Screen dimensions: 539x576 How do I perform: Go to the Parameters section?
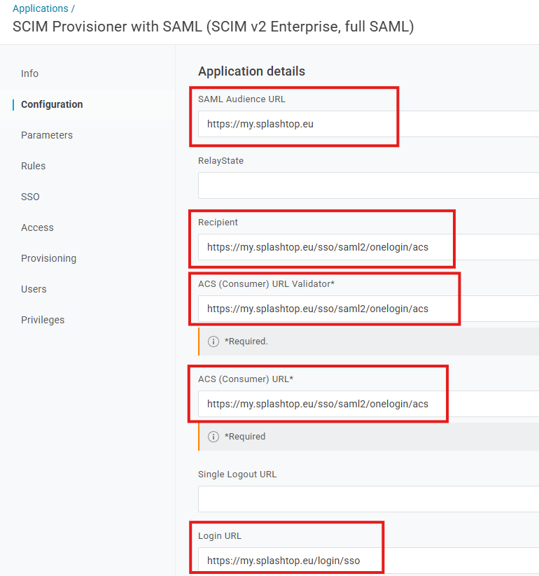coord(47,135)
